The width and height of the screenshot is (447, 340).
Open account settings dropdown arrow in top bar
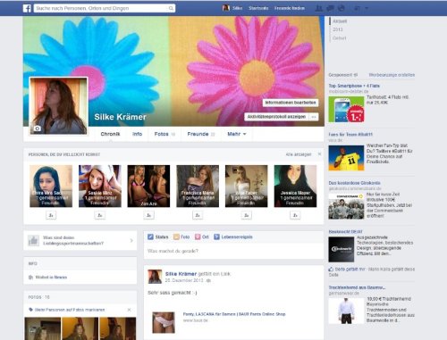[367, 8]
